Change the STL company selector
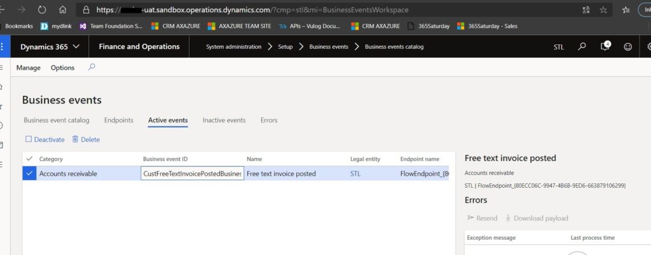Viewport: 651px width, 255px height. click(x=559, y=47)
